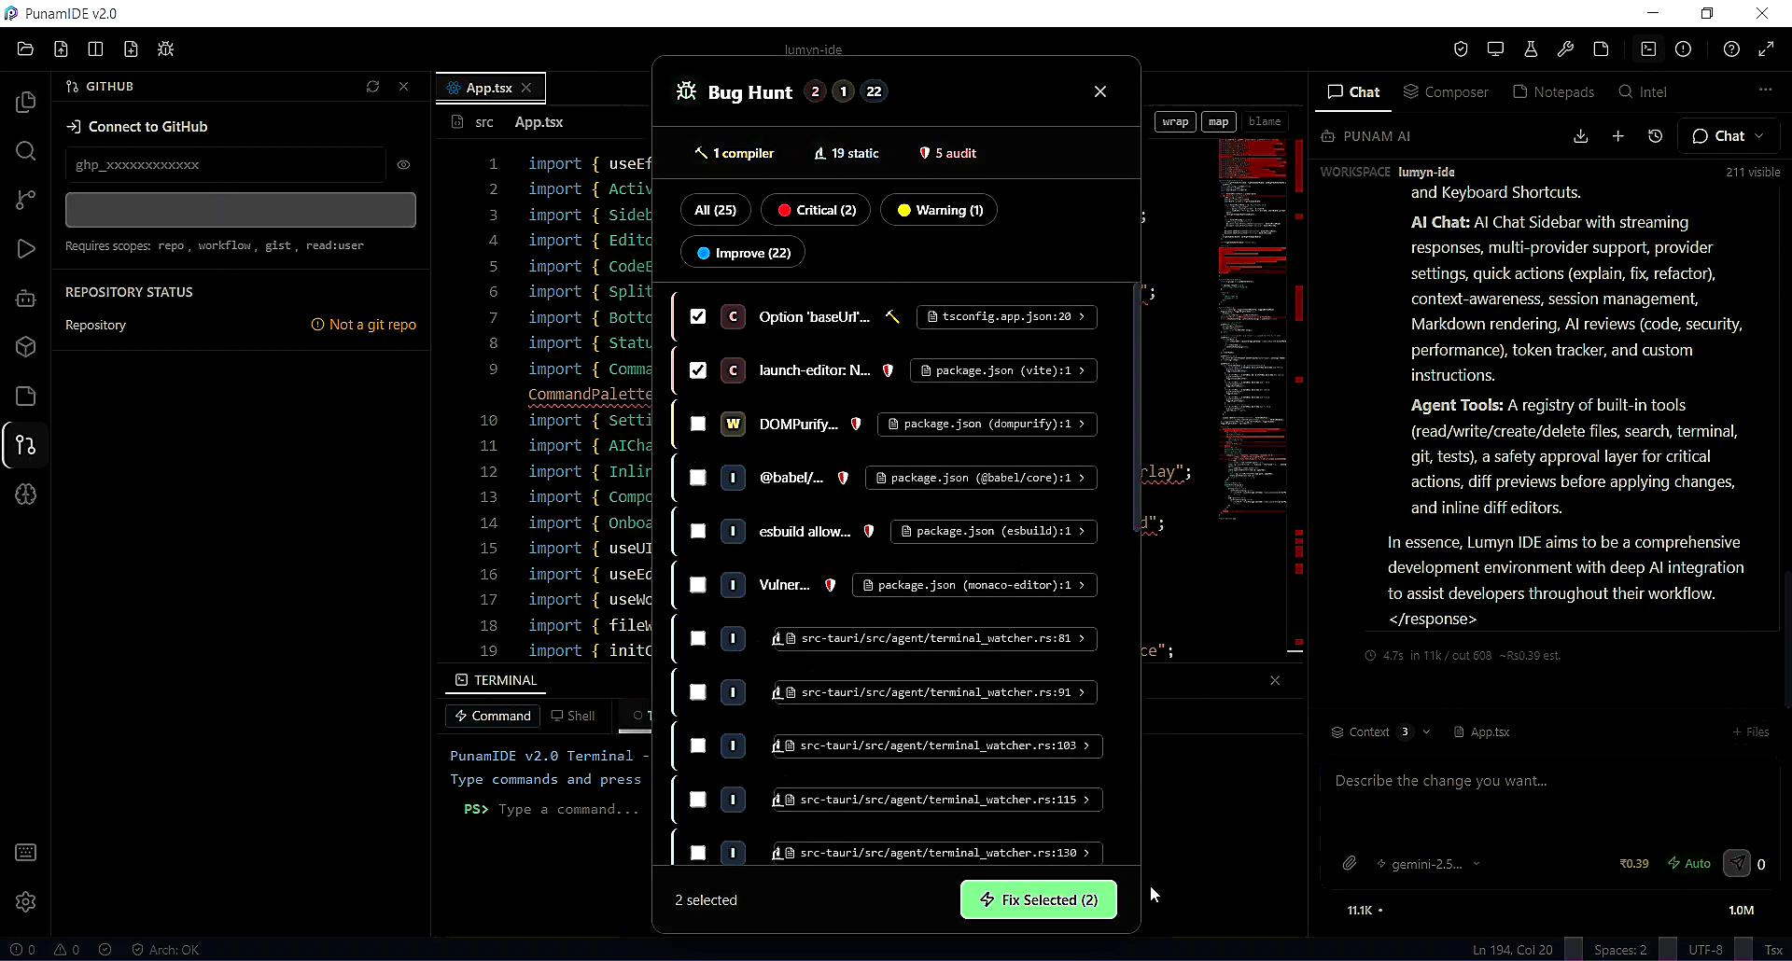
Task: Click the download chat icon
Action: pyautogui.click(x=1581, y=136)
